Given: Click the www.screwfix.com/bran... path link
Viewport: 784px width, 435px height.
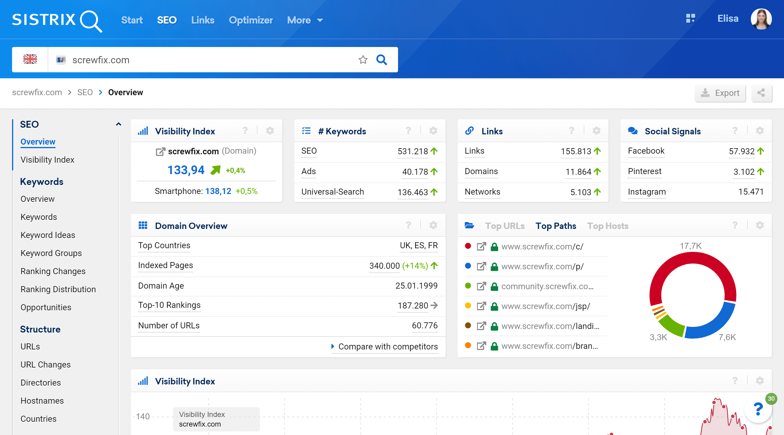Looking at the screenshot, I should [549, 346].
